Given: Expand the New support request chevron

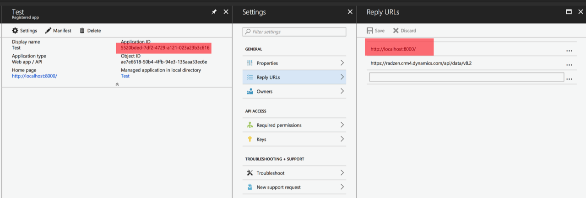Looking at the screenshot, I should coord(342,187).
